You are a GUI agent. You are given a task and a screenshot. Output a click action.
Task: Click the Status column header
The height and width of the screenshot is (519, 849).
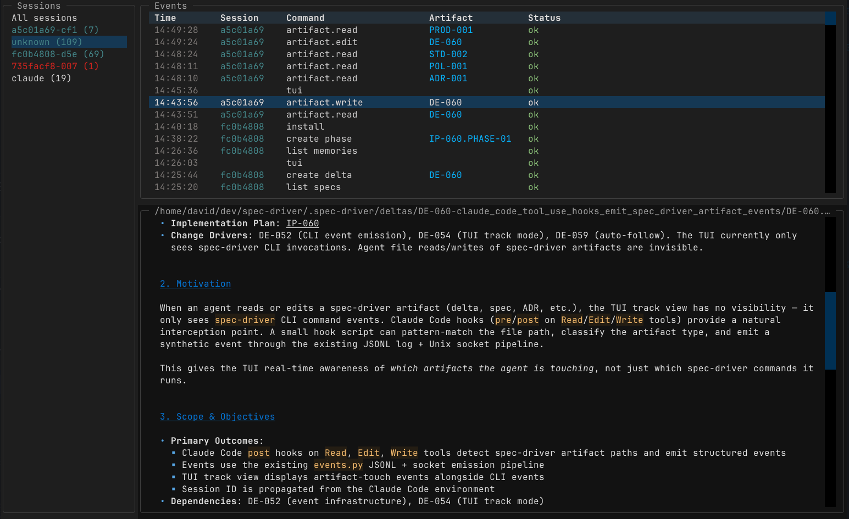pyautogui.click(x=544, y=18)
